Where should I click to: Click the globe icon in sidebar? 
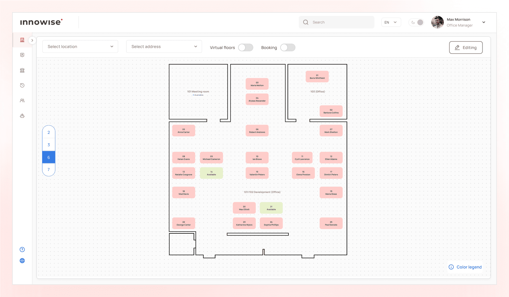[22, 261]
